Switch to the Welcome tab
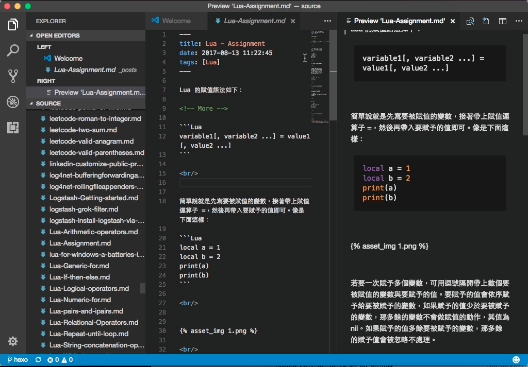Viewport: 528px width, 367px height. coord(176,21)
